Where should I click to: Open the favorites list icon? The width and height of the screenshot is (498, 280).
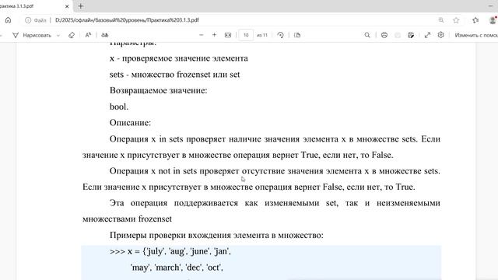click(x=475, y=20)
